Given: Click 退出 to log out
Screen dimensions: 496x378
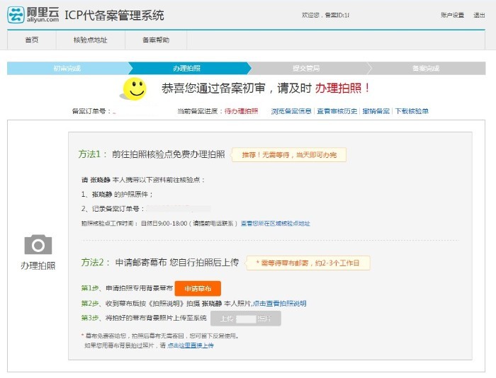Looking at the screenshot, I should 479,15.
